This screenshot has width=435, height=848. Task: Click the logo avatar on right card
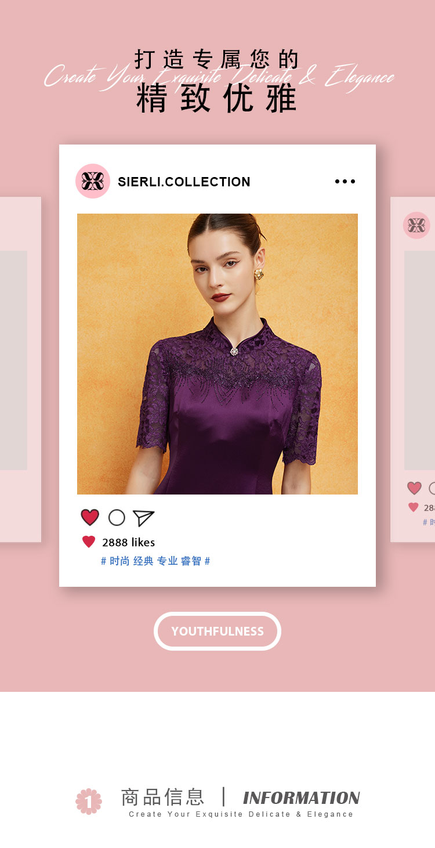click(416, 225)
